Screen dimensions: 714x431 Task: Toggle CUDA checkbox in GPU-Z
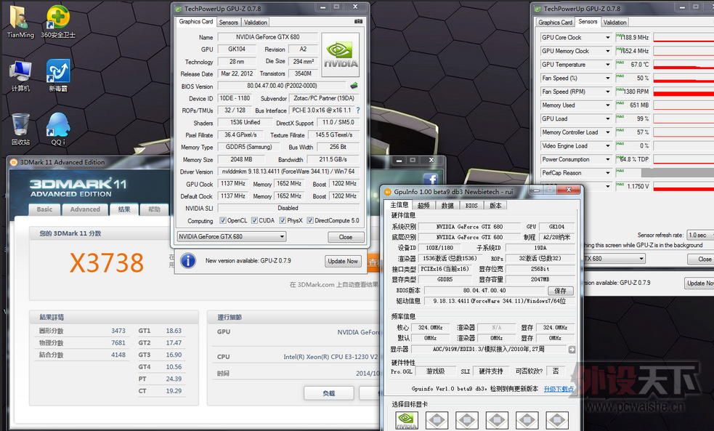[x=254, y=220]
